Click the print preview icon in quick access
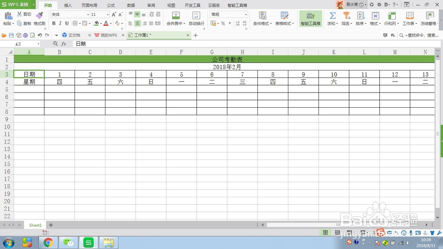The height and width of the screenshot is (249, 443). pyautogui.click(x=32, y=35)
